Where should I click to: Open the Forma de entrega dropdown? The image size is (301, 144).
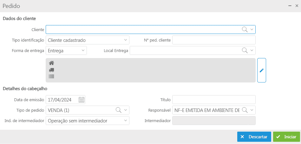click(83, 50)
